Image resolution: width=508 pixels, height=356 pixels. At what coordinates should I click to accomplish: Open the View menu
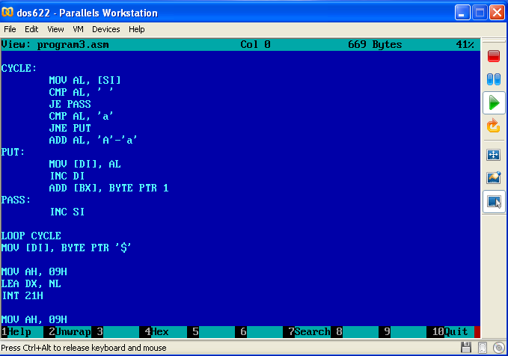tap(55, 29)
